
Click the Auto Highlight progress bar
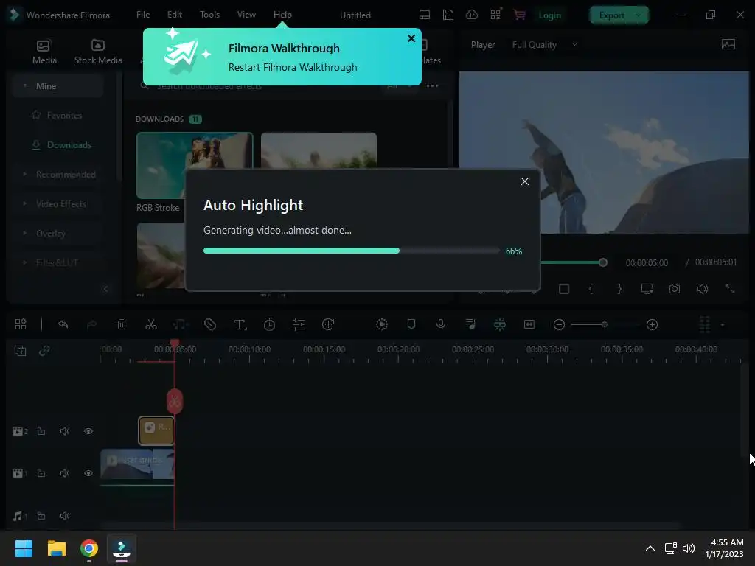point(352,251)
